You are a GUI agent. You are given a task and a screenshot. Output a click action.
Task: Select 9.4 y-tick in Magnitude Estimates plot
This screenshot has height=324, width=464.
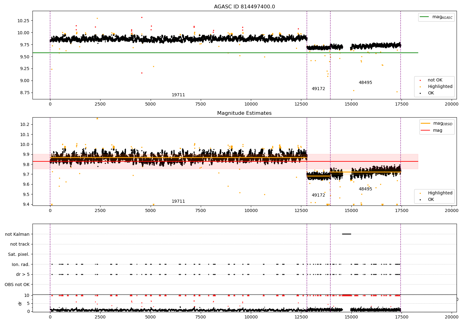pos(26,204)
